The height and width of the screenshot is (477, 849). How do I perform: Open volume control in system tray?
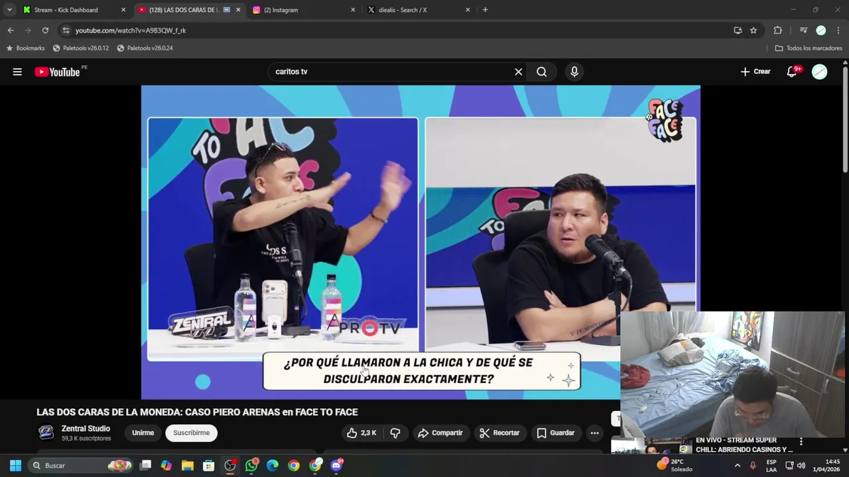tap(801, 466)
